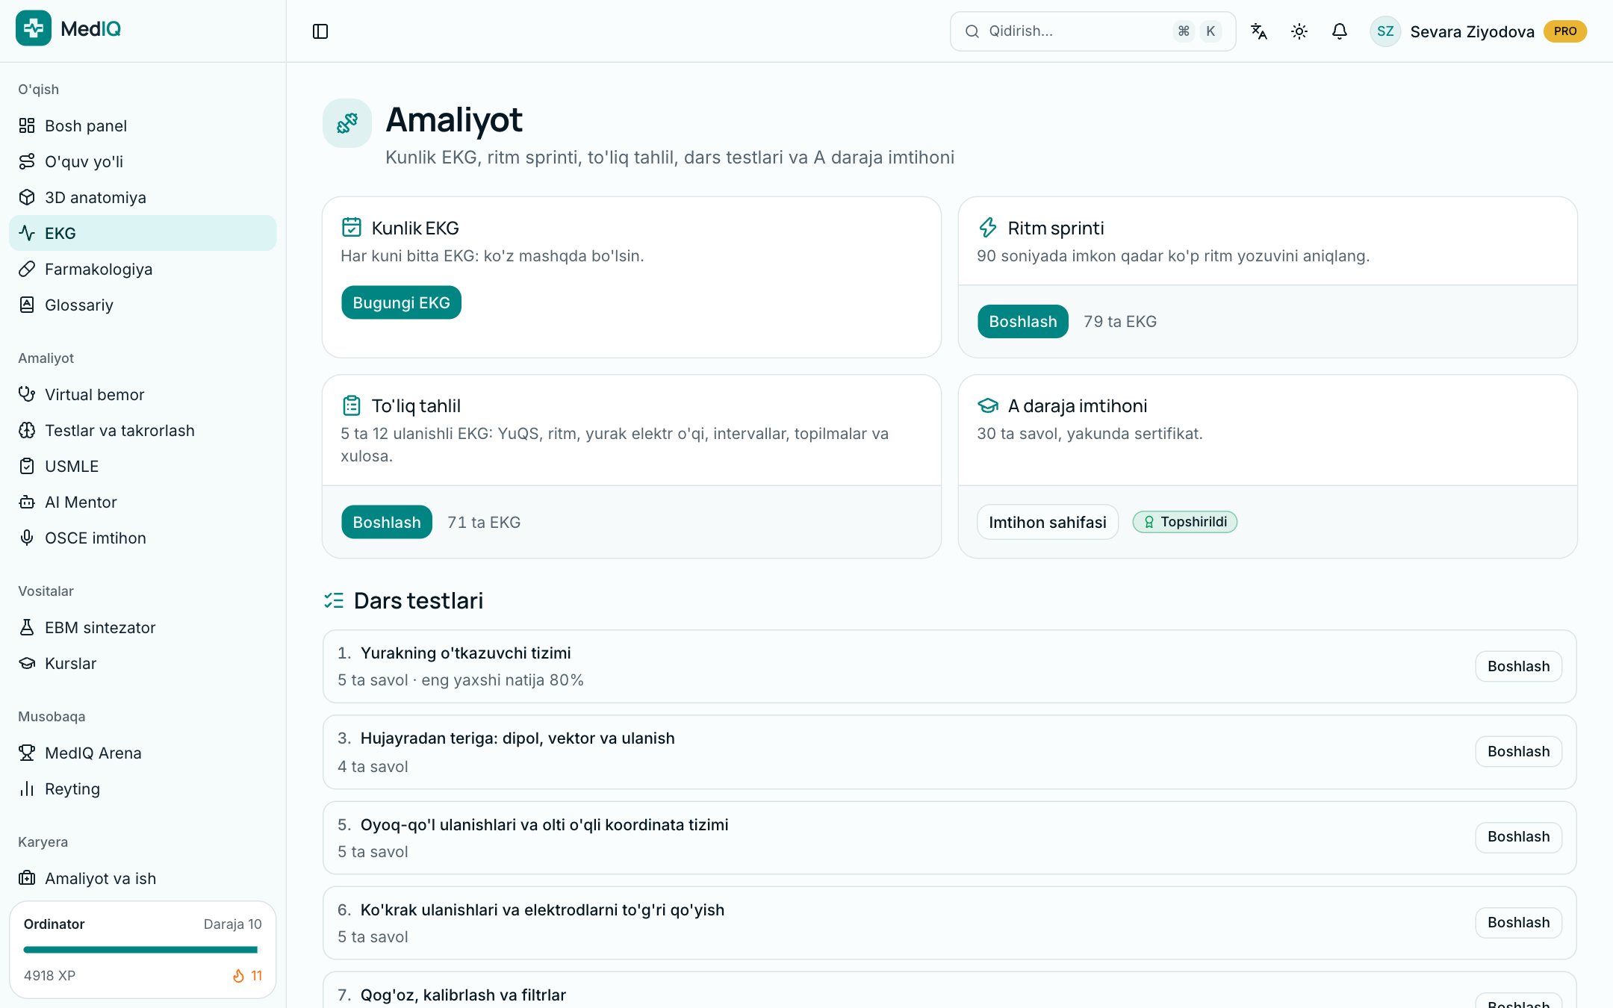The width and height of the screenshot is (1613, 1008).
Task: Start Ritm sprinti with Boshlash
Action: tap(1023, 321)
